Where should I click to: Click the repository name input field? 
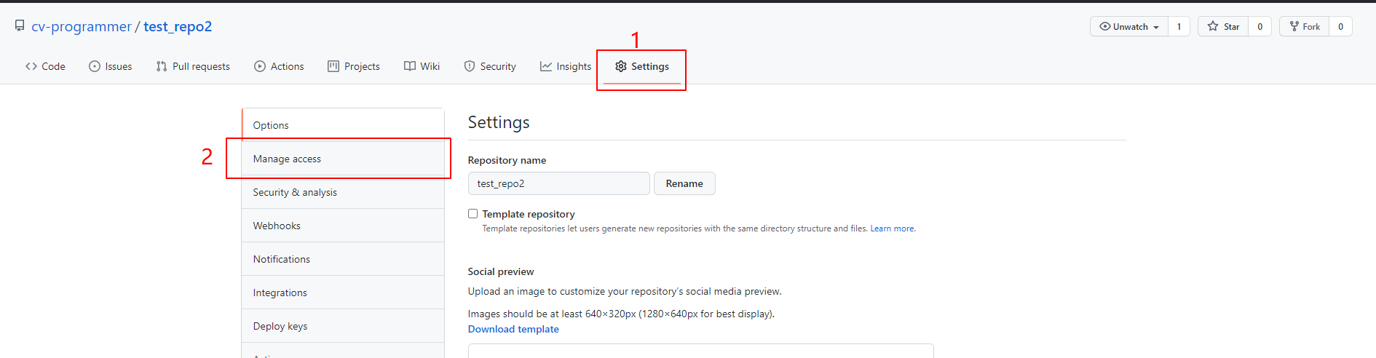558,184
